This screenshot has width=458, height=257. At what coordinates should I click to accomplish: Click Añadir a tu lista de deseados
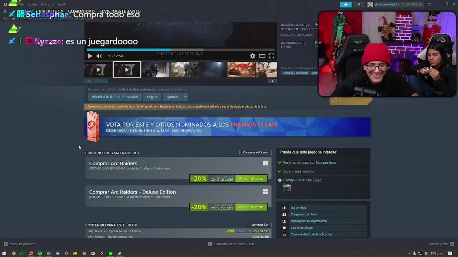[114, 97]
